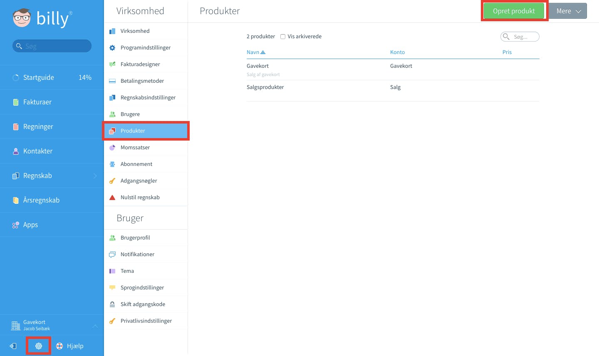
Task: Click the product list Søg... field
Action: (x=520, y=37)
